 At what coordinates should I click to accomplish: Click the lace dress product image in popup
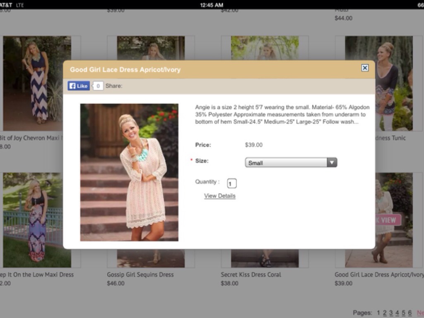(129, 172)
